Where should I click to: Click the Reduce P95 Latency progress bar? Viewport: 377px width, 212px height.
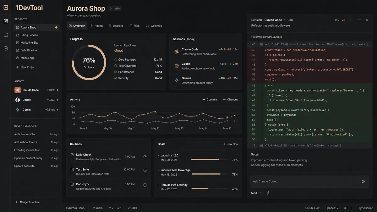[x=209, y=189]
